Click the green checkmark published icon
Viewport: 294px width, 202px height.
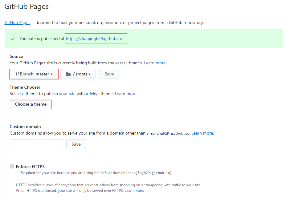click(12, 39)
